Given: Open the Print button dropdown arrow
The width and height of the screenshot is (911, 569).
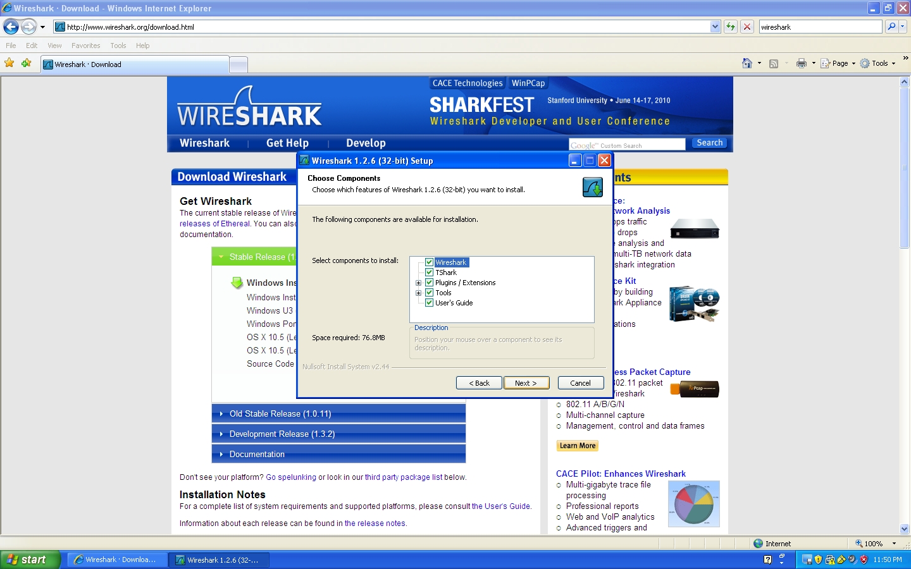Looking at the screenshot, I should tap(814, 63).
